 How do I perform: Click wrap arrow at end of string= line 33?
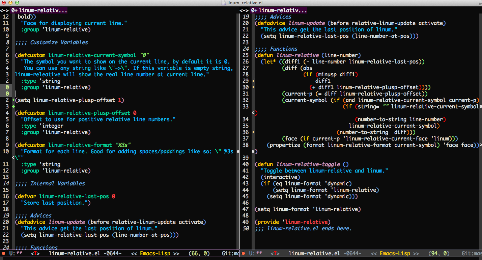(480, 106)
